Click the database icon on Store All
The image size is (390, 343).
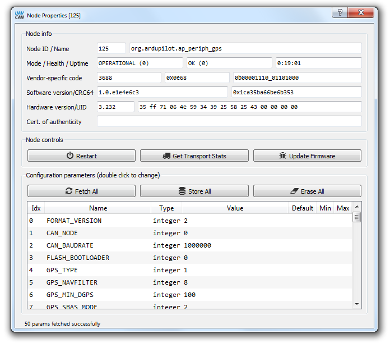point(182,191)
